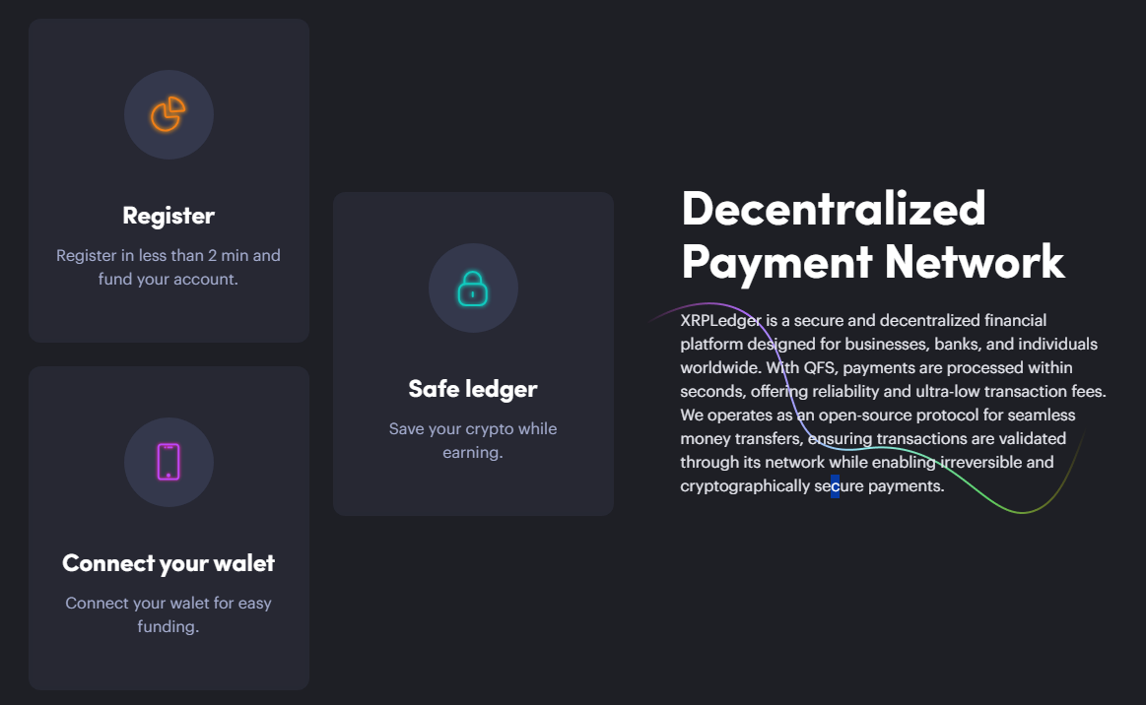Select the Register card heading
This screenshot has width=1146, height=705.
pos(169,216)
